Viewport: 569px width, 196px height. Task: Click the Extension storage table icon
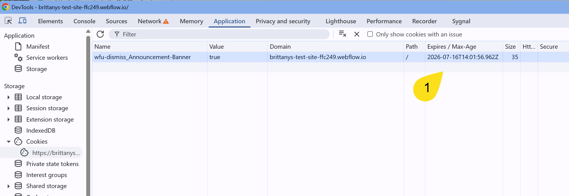[18, 119]
